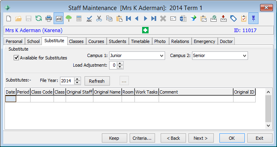Click the envelope mail icon

173,18
